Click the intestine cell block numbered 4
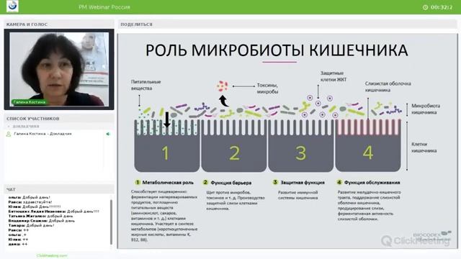This screenshot has height=259, width=461. 368,145
